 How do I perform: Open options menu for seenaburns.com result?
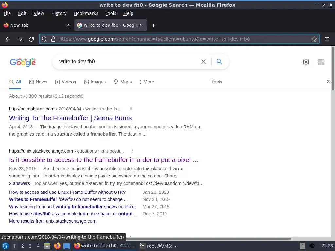click(131, 109)
